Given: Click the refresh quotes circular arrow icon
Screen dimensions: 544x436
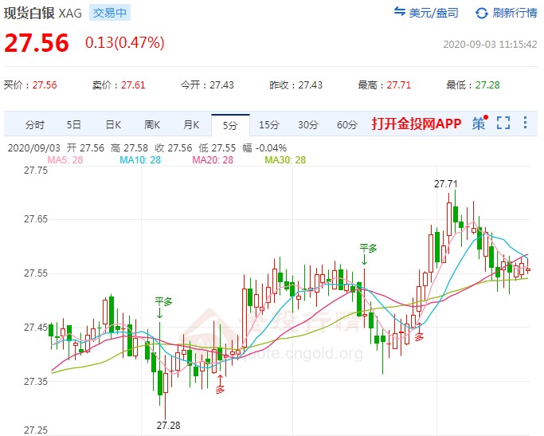Looking at the screenshot, I should click(481, 13).
